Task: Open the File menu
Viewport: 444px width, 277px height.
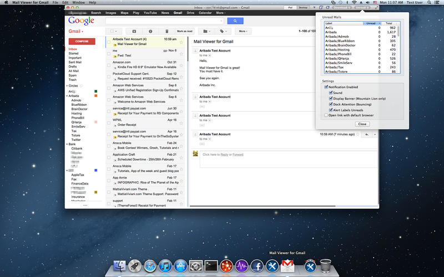Action: coord(55,2)
